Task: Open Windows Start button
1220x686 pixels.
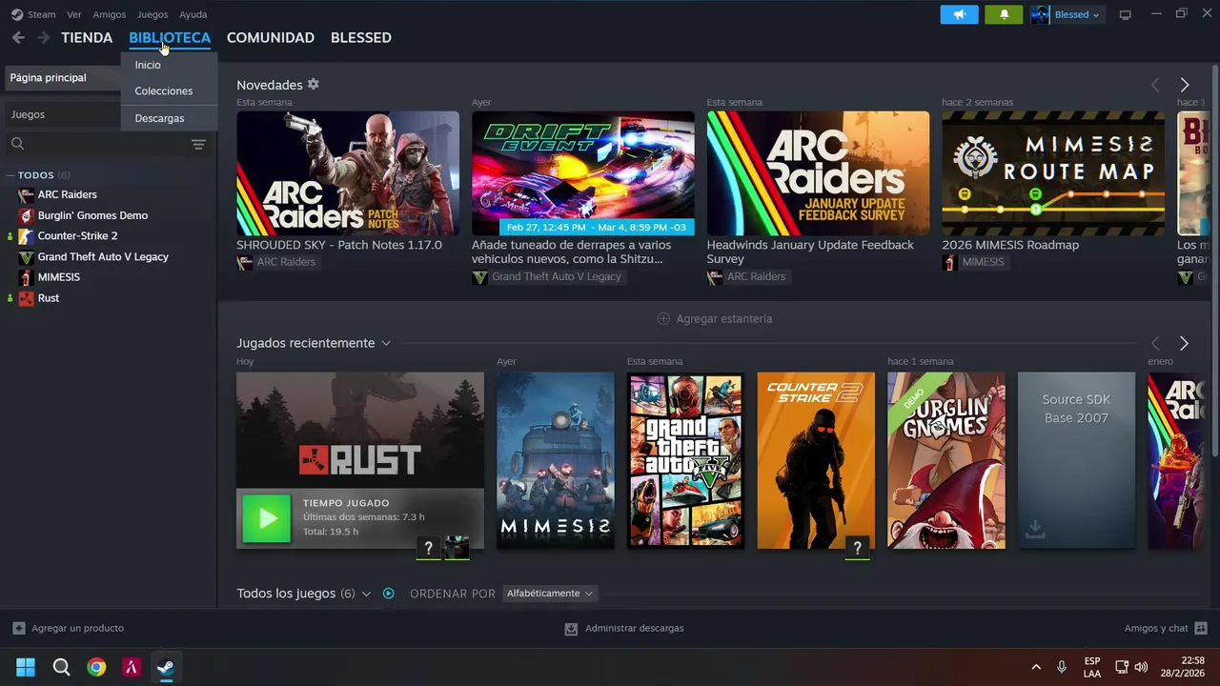Action: pyautogui.click(x=26, y=667)
